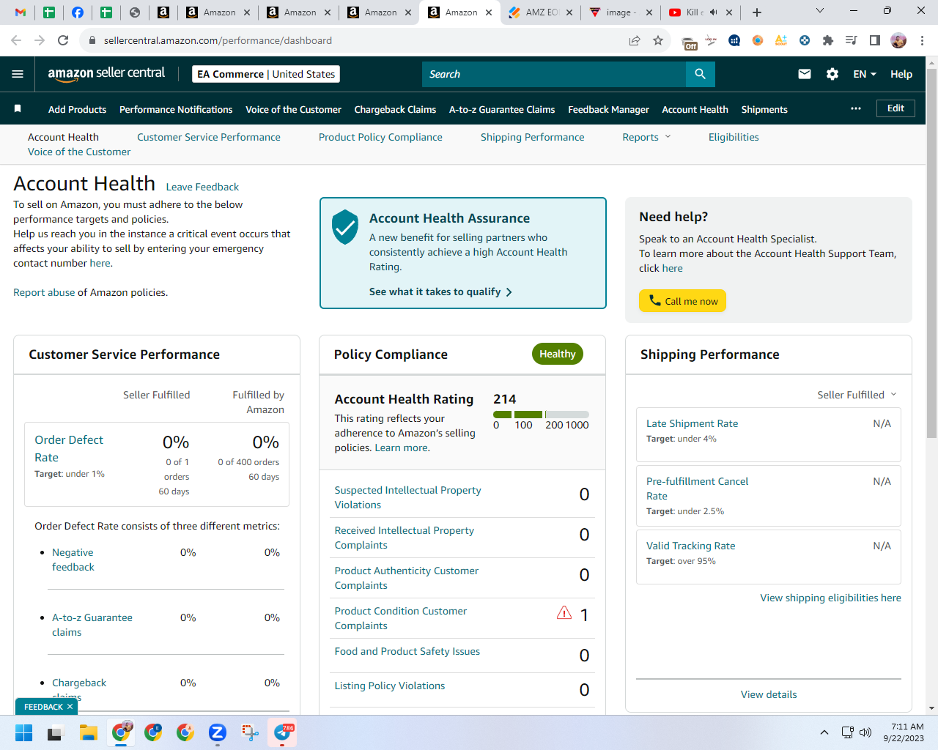Open the three-dots more bookmarks menu
938x750 pixels.
[856, 108]
